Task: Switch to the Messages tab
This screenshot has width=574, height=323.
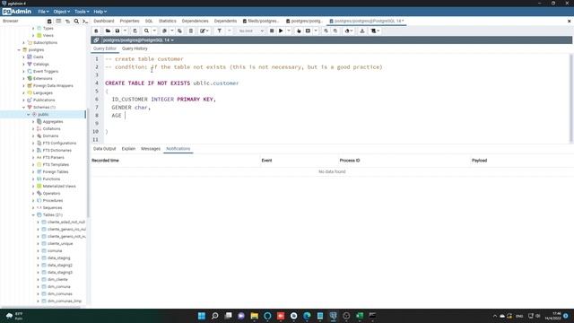Action: 151,149
